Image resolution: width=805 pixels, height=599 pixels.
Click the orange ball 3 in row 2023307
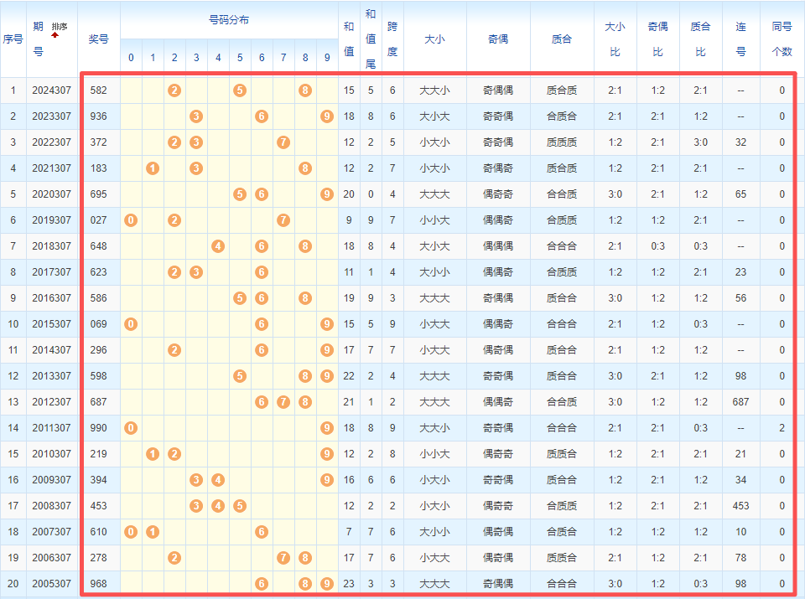pos(196,116)
